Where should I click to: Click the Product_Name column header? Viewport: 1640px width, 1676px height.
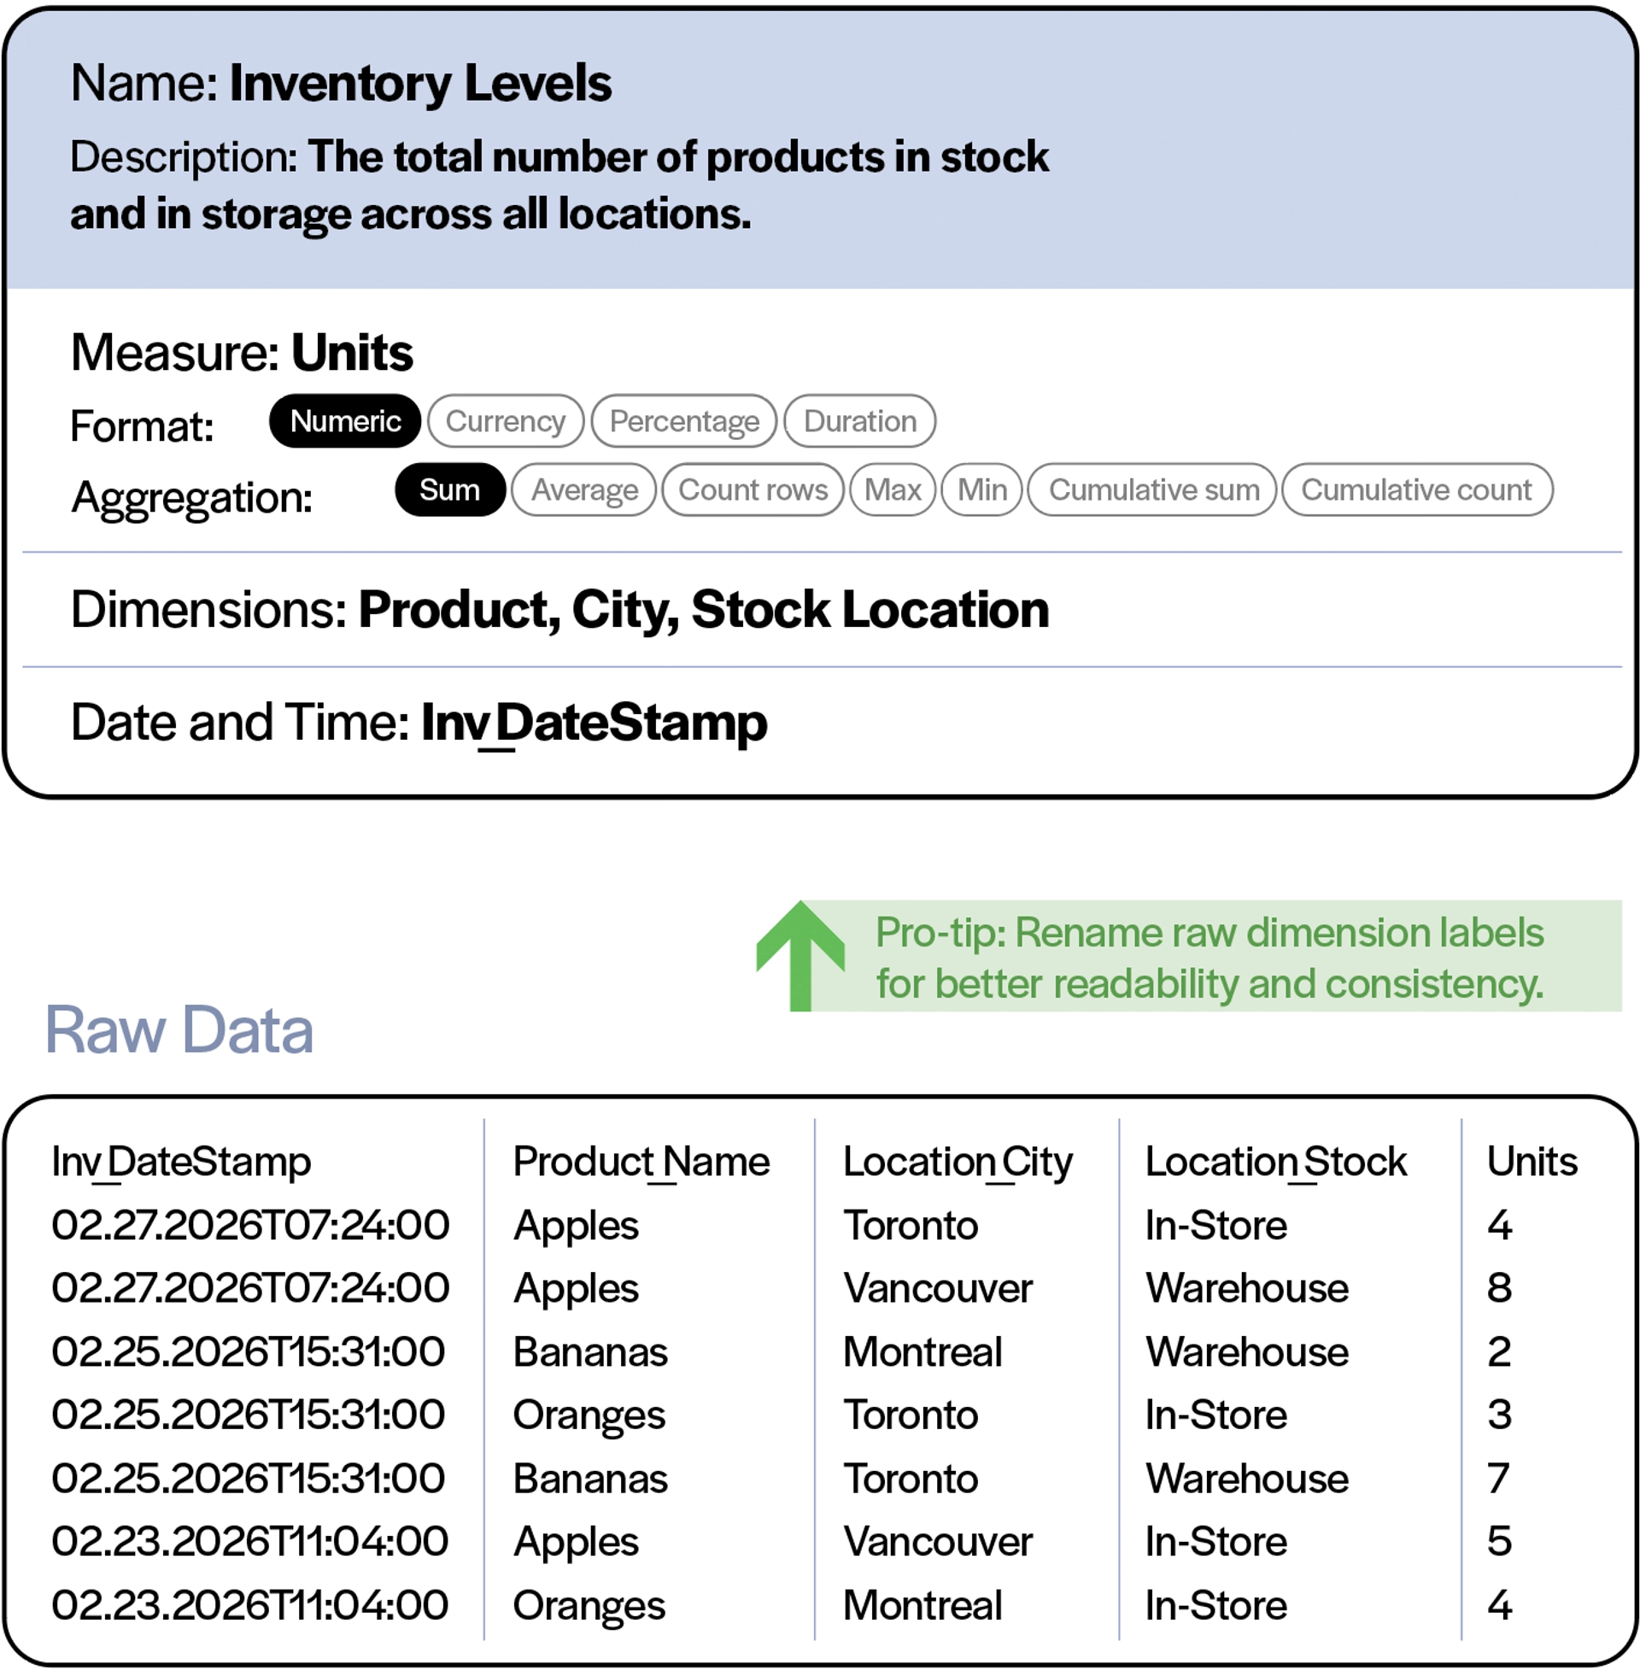point(641,1162)
